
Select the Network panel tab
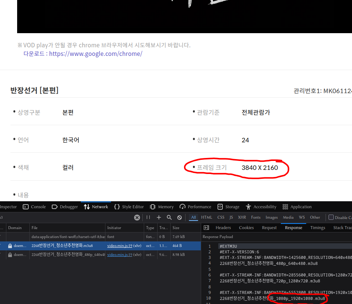click(96, 207)
